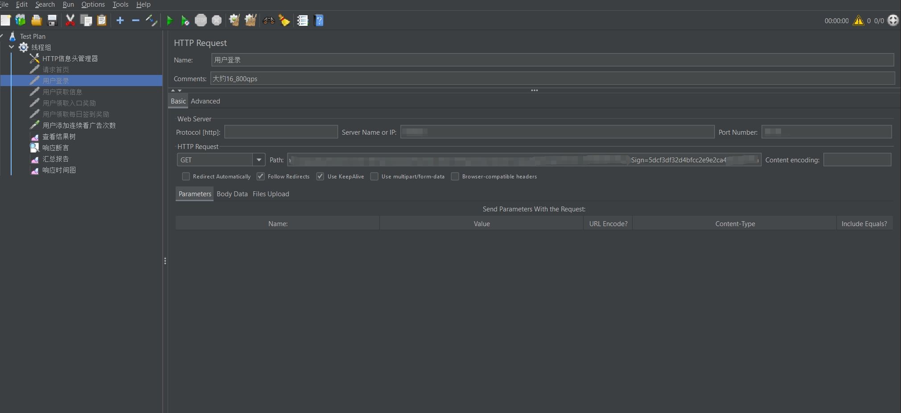Image resolution: width=901 pixels, height=413 pixels.
Task: Enable Browser-compatible headers checkbox
Action: [455, 177]
